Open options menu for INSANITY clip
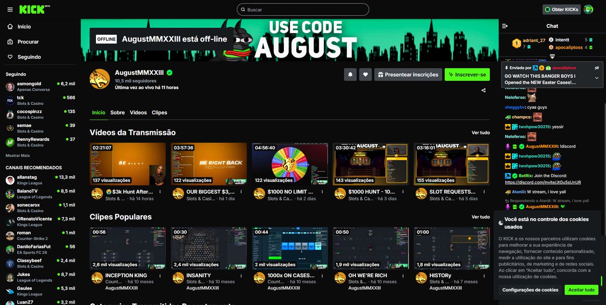This screenshot has height=305, width=606. 241,276
